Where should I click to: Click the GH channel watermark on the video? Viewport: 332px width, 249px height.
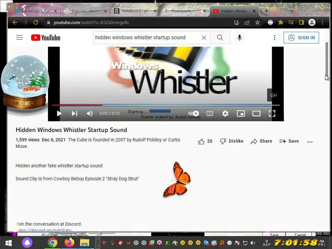273,95
